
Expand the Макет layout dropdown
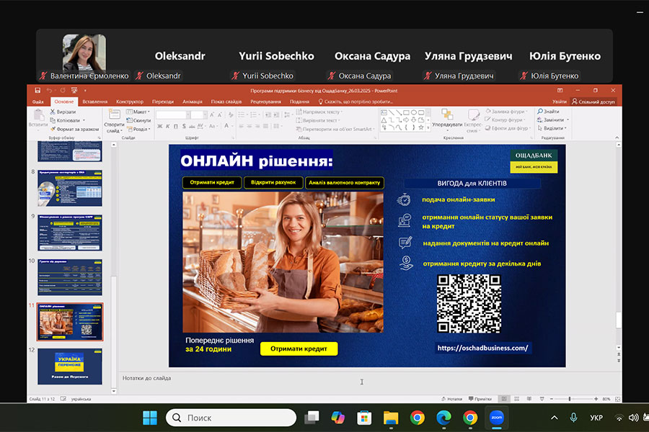click(138, 112)
